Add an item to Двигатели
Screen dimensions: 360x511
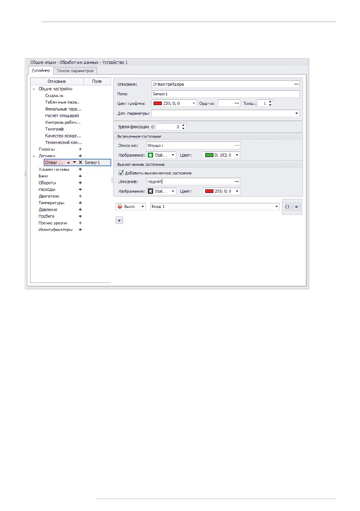pyautogui.click(x=80, y=196)
